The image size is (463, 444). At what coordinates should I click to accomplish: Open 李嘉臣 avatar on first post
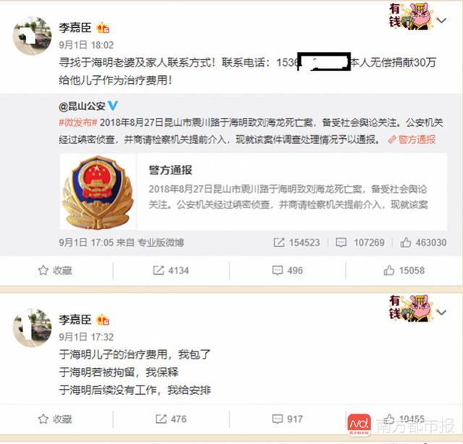[x=32, y=35]
